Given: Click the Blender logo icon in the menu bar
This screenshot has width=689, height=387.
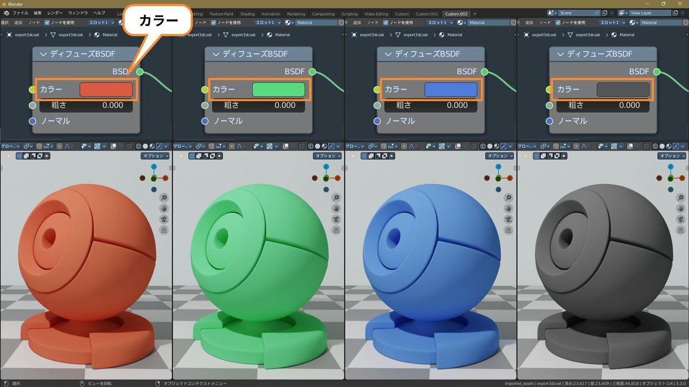Looking at the screenshot, I should pos(7,13).
